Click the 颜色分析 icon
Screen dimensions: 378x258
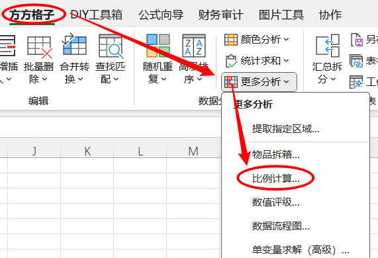(x=230, y=40)
